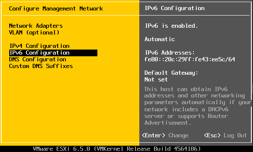Click the 'IPv6 Addresses:' label
253x152 pixels.
(170, 52)
